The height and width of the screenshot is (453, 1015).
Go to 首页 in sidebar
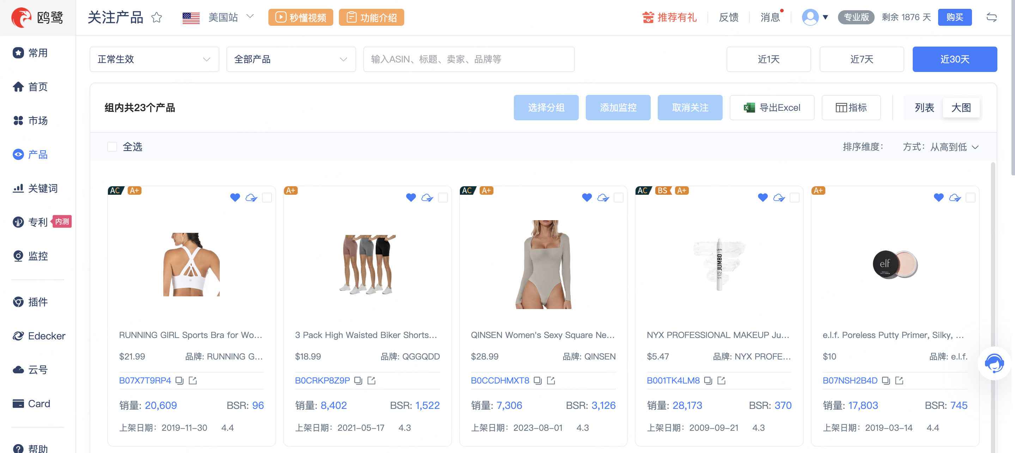click(30, 87)
